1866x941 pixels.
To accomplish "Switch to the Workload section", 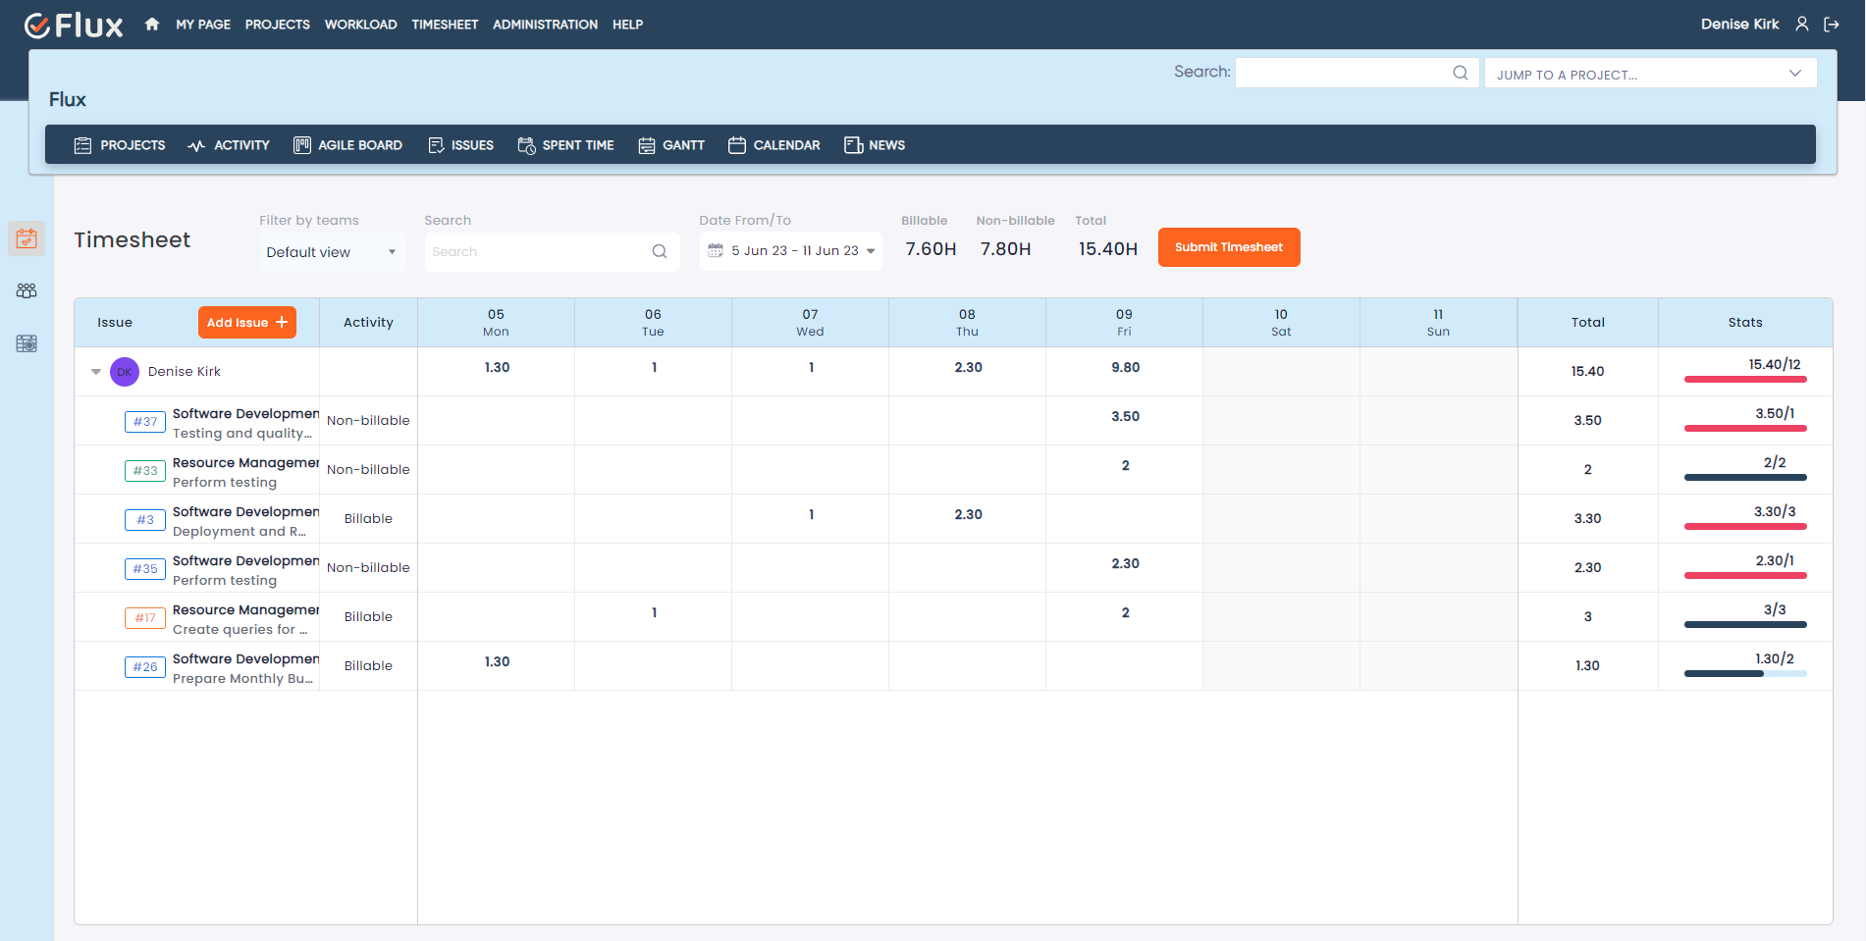I will (360, 24).
